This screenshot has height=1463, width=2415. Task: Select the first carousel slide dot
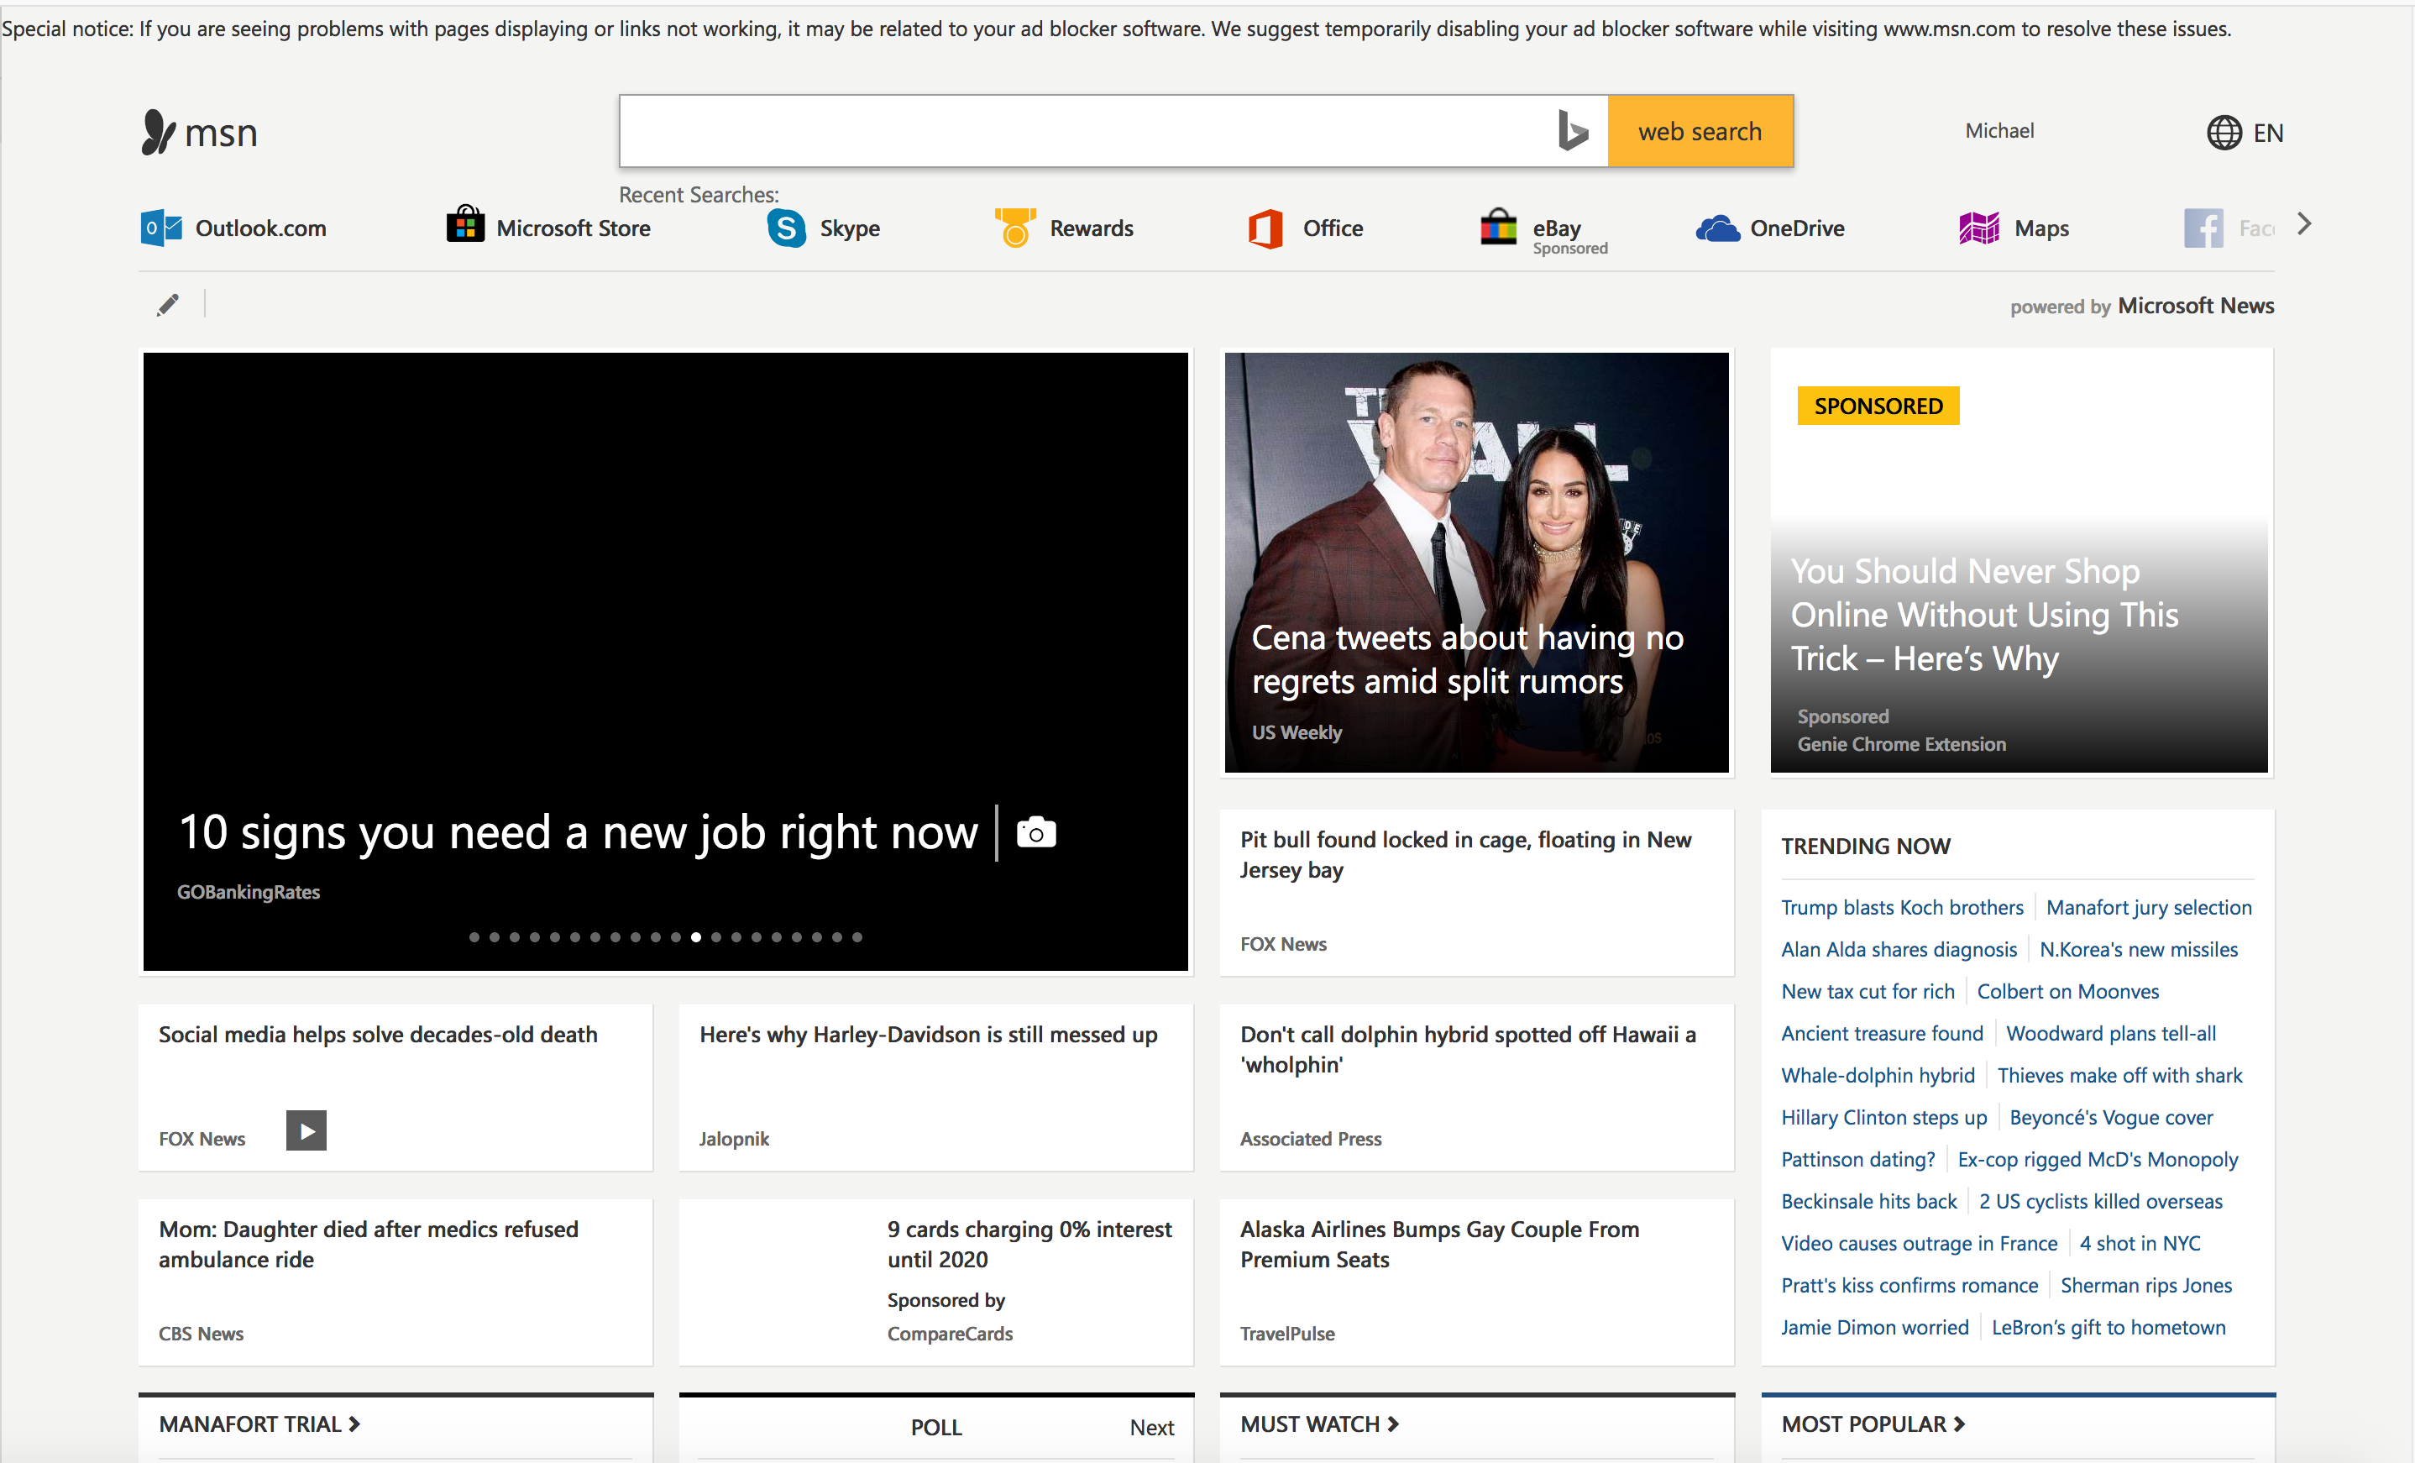[474, 937]
